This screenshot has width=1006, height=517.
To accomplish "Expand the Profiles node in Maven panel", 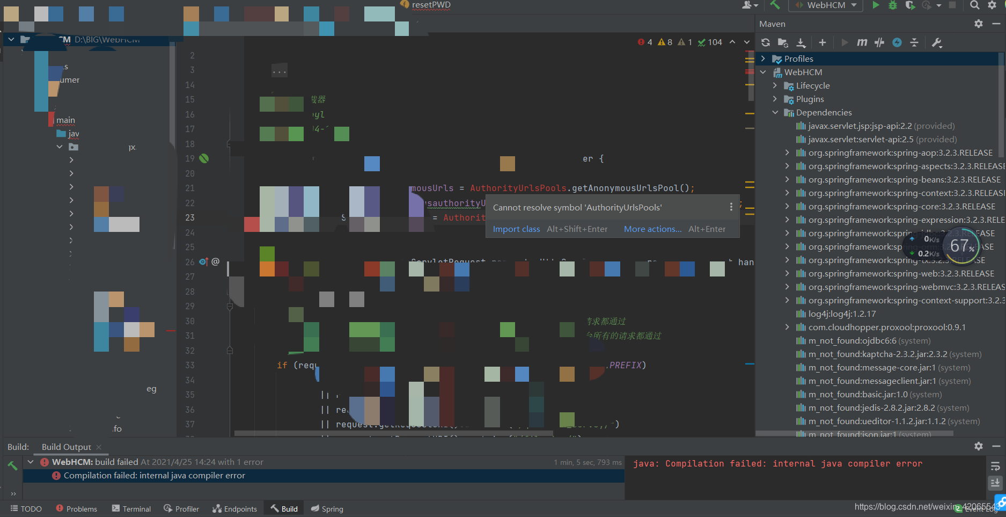I will coord(763,59).
